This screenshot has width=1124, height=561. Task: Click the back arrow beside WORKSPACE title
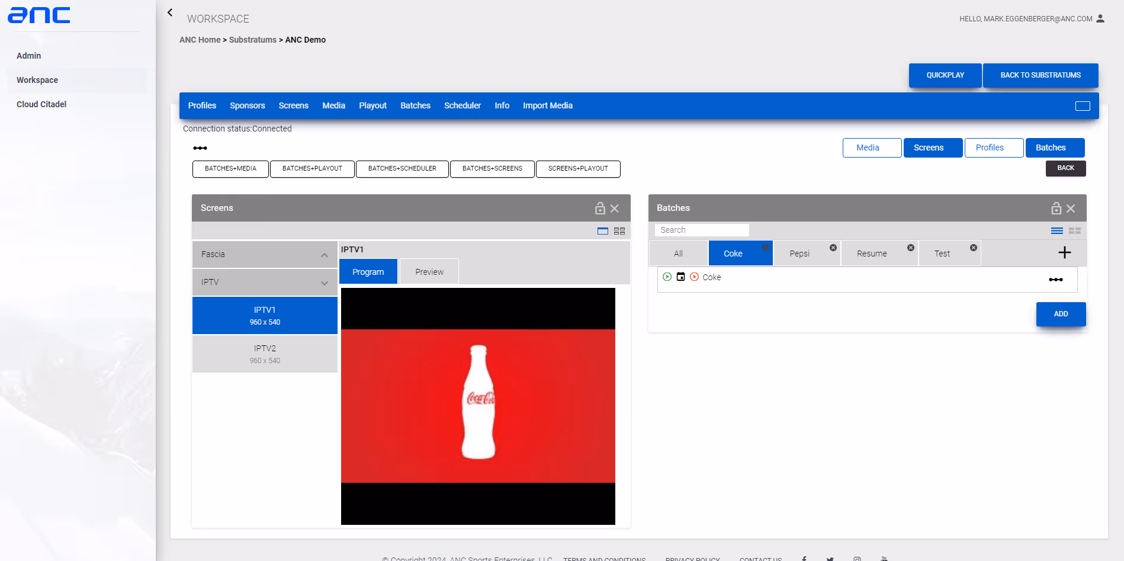point(170,12)
